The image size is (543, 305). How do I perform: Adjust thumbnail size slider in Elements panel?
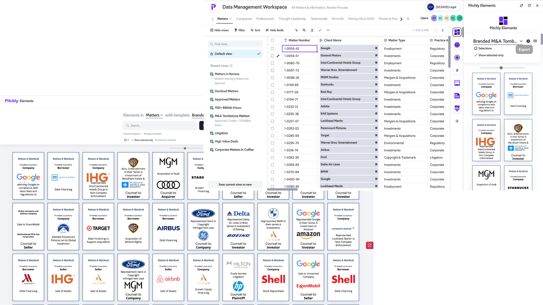click(501, 68)
